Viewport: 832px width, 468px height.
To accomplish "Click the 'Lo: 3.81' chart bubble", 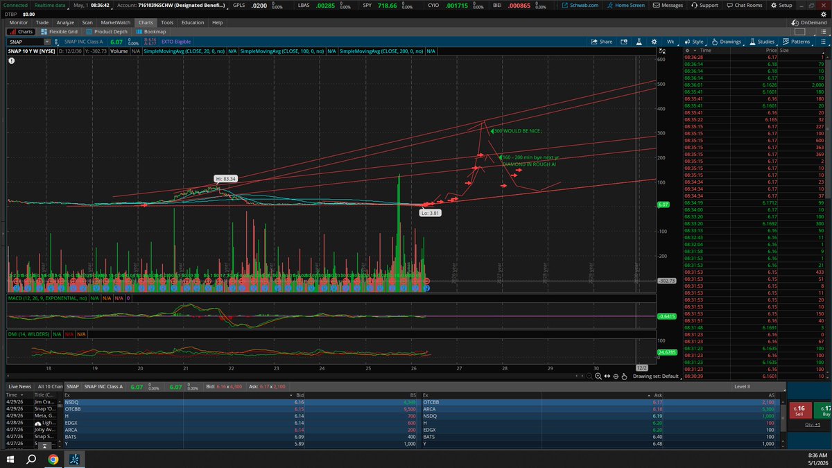I will pyautogui.click(x=431, y=213).
